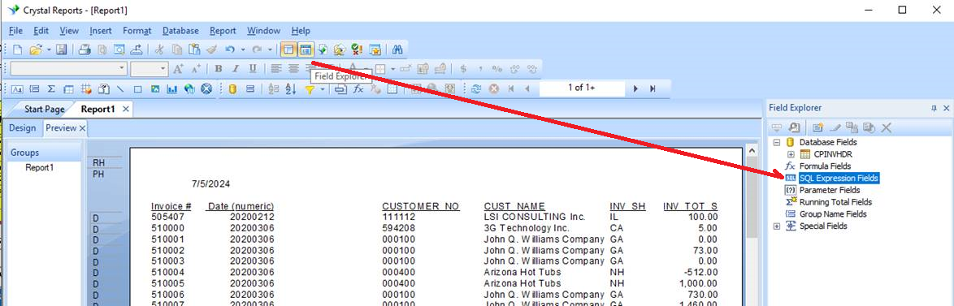Open Database Expert cylinder icon

click(232, 88)
